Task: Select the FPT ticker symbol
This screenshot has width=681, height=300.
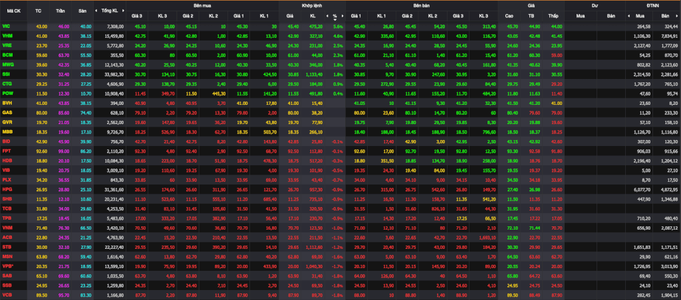Action: click(6, 151)
